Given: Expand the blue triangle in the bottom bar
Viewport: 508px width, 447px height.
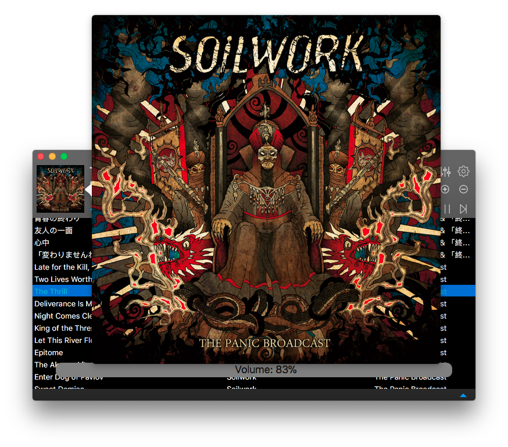Looking at the screenshot, I should [463, 395].
